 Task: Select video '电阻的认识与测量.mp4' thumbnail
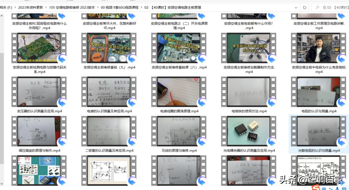click(x=319, y=92)
